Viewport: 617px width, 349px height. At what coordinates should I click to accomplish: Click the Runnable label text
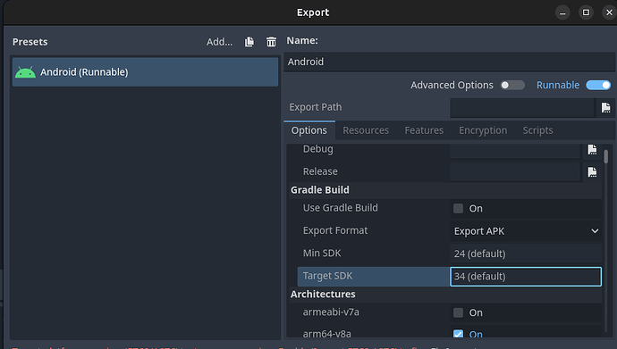click(x=558, y=85)
